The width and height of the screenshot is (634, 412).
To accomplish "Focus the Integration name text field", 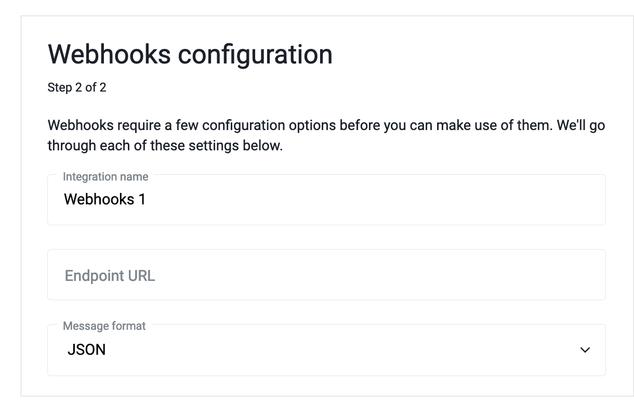I will (326, 200).
